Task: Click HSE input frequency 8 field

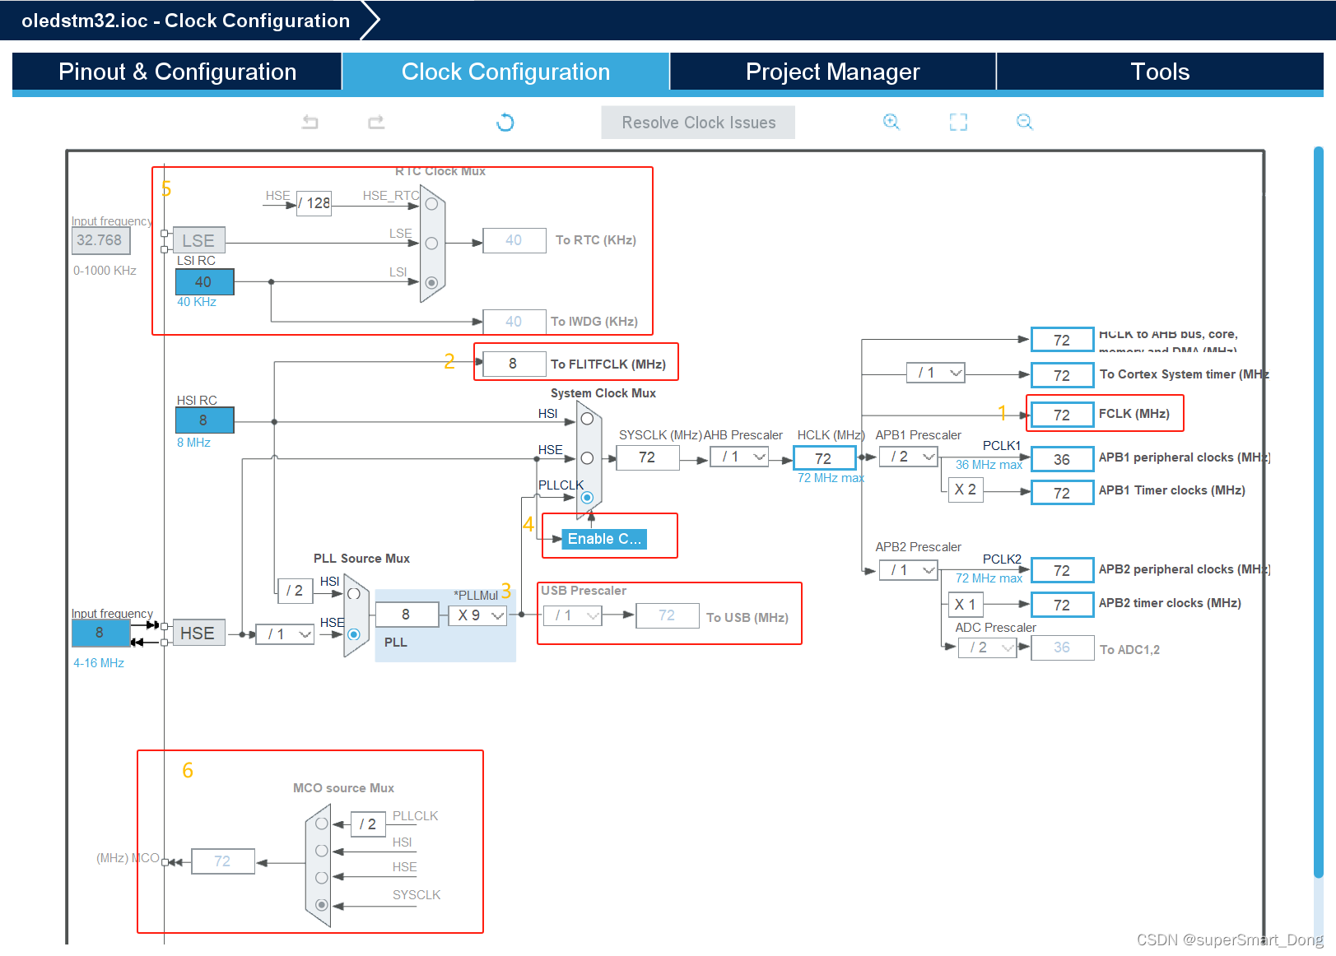Action: [x=100, y=633]
